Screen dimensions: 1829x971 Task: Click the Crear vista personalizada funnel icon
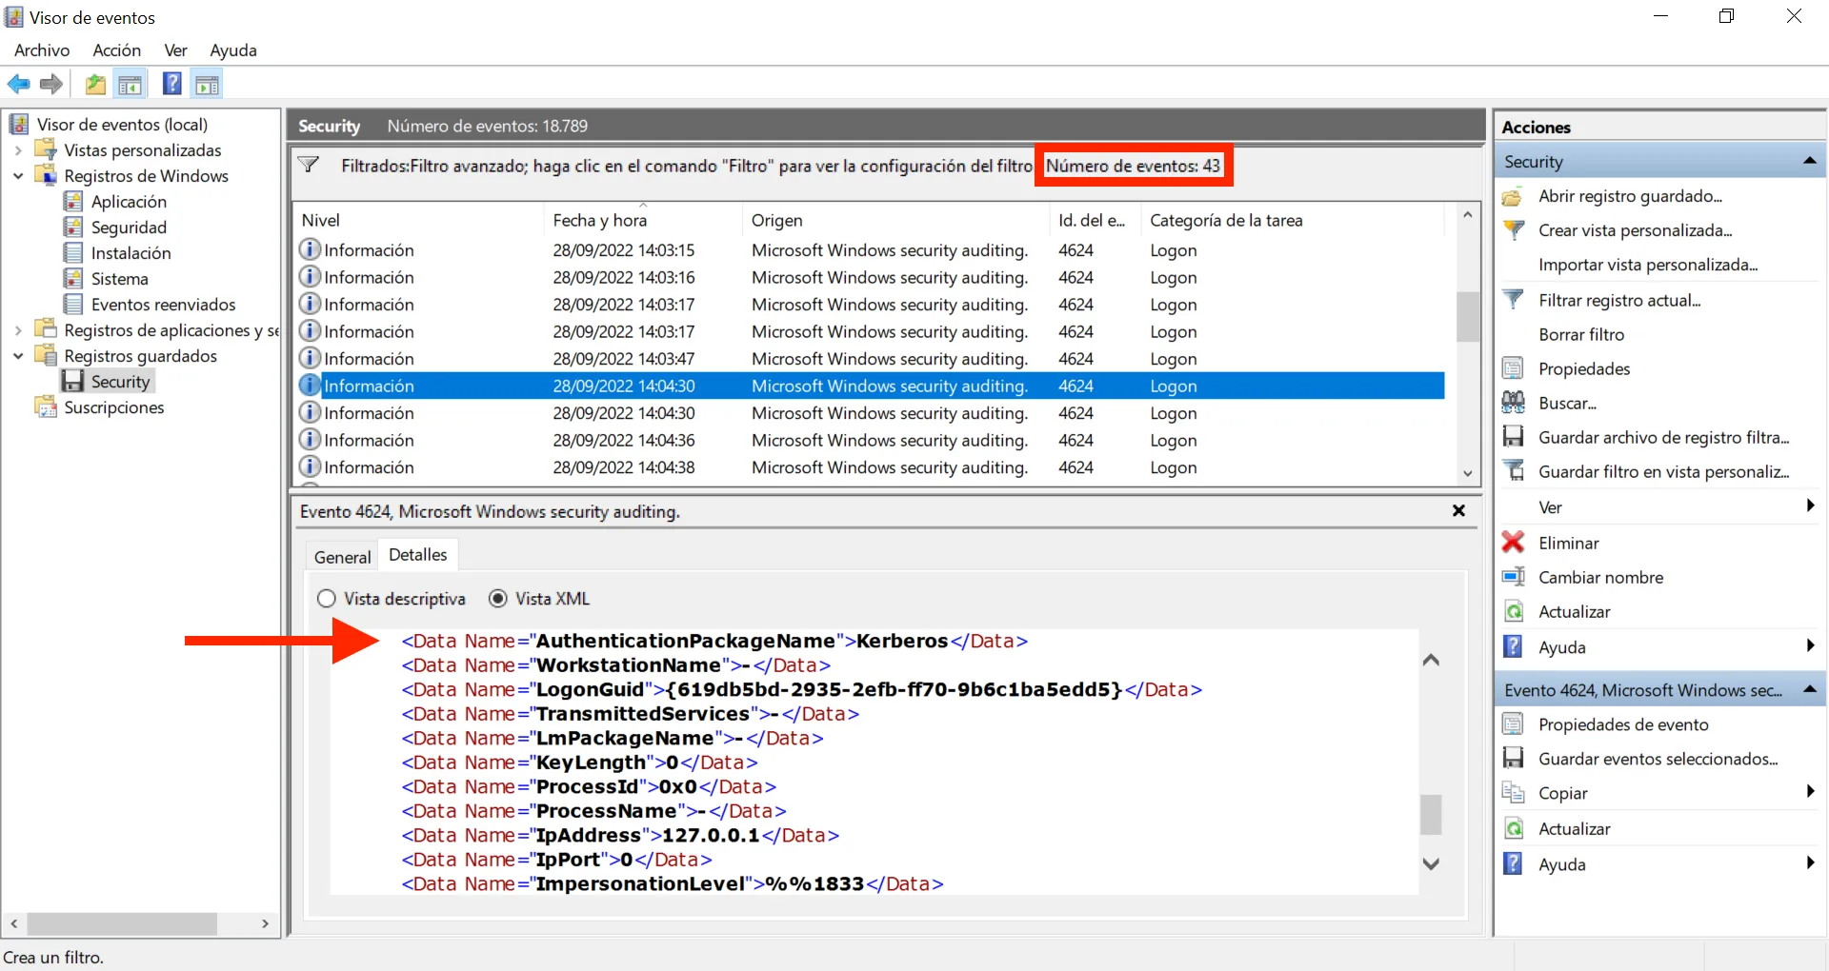tap(1513, 230)
